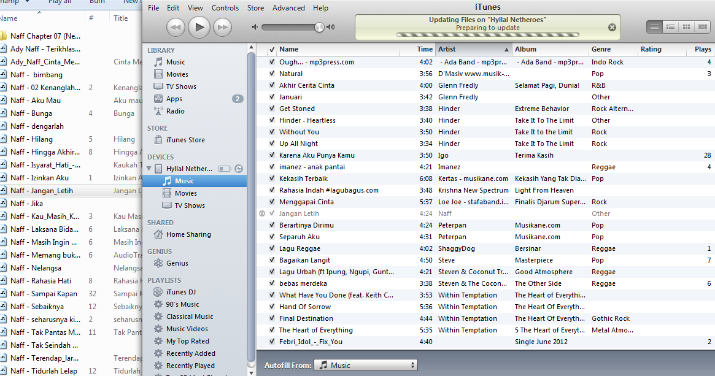Open the Classical Music smart playlist

189,317
